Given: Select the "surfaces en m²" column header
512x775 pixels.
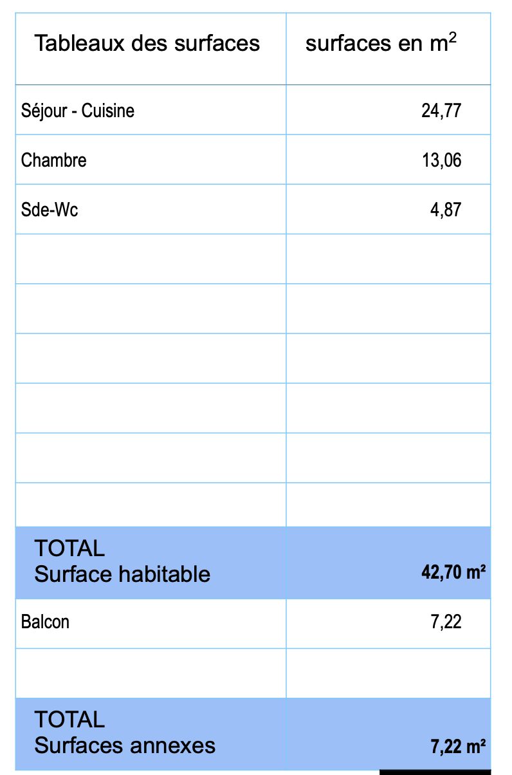Looking at the screenshot, I should [381, 44].
